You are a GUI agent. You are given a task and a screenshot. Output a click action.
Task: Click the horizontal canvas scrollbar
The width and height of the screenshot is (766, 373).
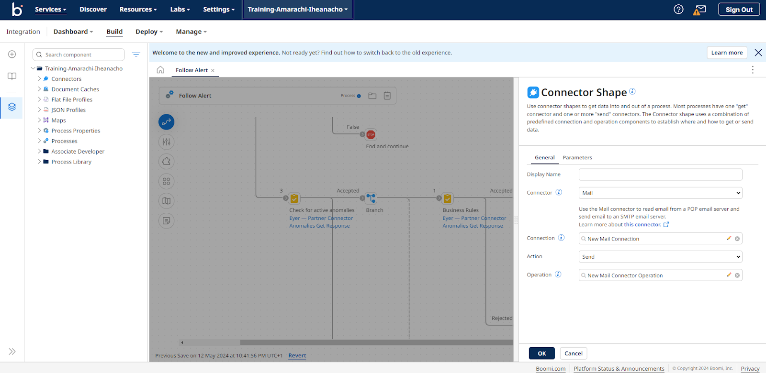(376, 342)
